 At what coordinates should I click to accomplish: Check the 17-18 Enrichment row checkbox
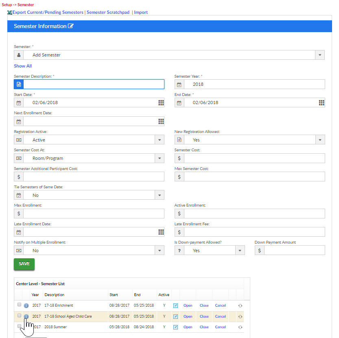(x=19, y=305)
